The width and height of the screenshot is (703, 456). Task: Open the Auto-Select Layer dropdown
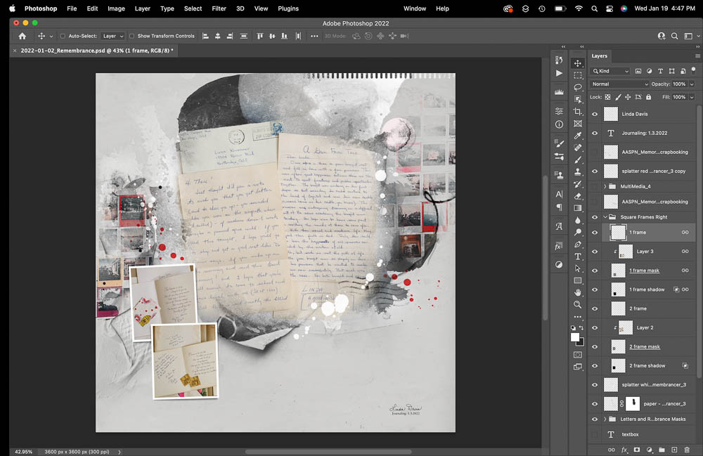point(112,37)
